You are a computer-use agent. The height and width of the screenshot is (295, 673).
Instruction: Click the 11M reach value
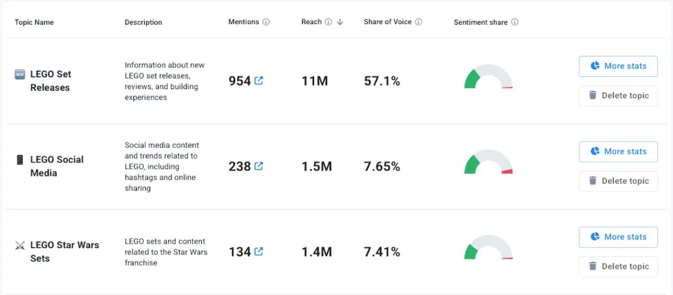click(x=315, y=81)
